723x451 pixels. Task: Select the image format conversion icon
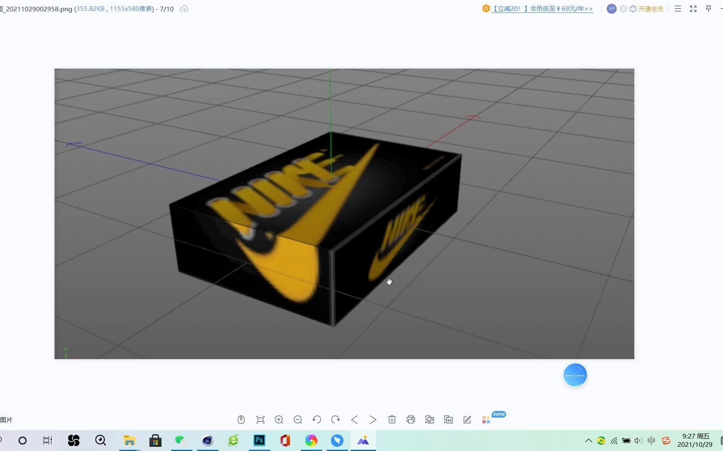(429, 419)
